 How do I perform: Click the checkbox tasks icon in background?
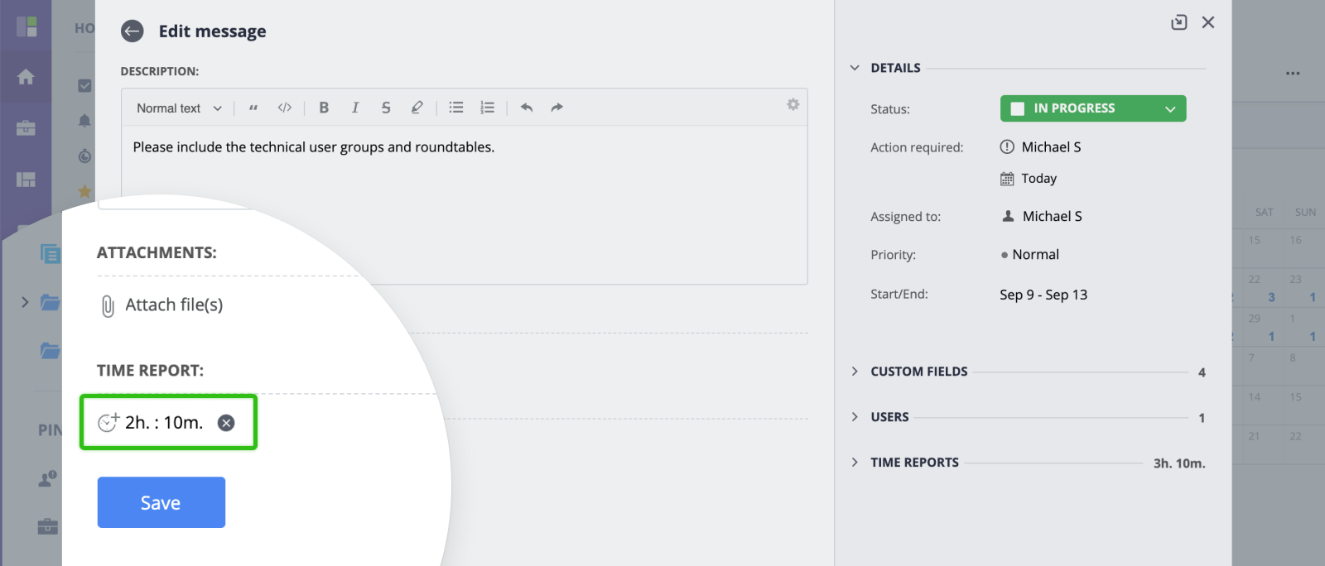pyautogui.click(x=84, y=85)
